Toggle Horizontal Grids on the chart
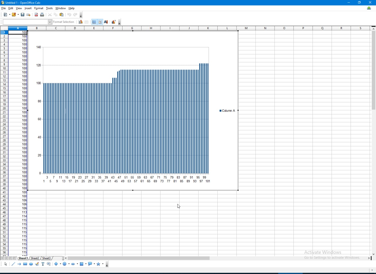The height and width of the screenshot is (274, 376). click(x=94, y=22)
